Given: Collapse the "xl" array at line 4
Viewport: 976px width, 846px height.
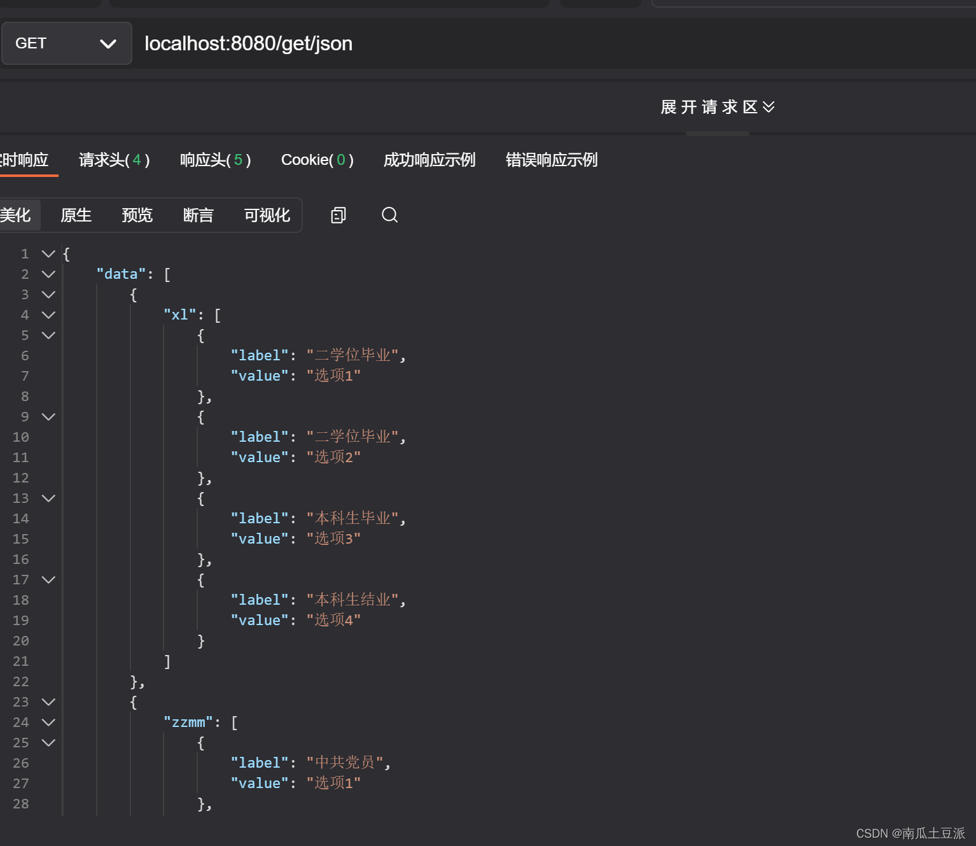Looking at the screenshot, I should coord(48,315).
